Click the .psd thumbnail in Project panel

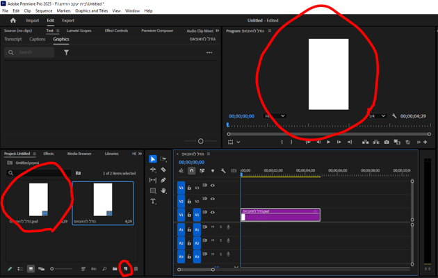point(38,199)
